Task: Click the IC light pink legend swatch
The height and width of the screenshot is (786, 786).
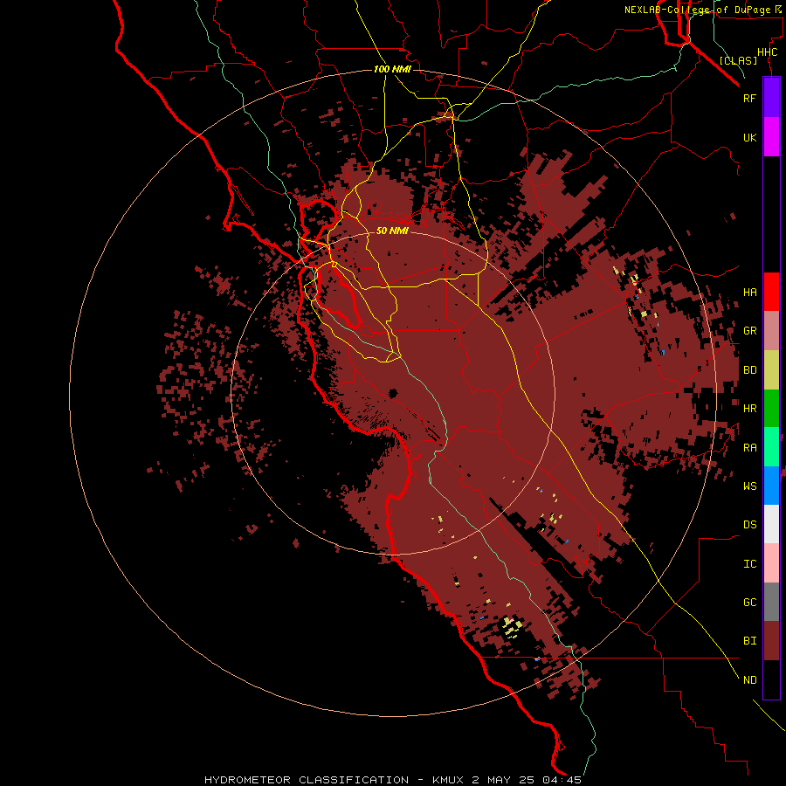Action: tap(771, 563)
